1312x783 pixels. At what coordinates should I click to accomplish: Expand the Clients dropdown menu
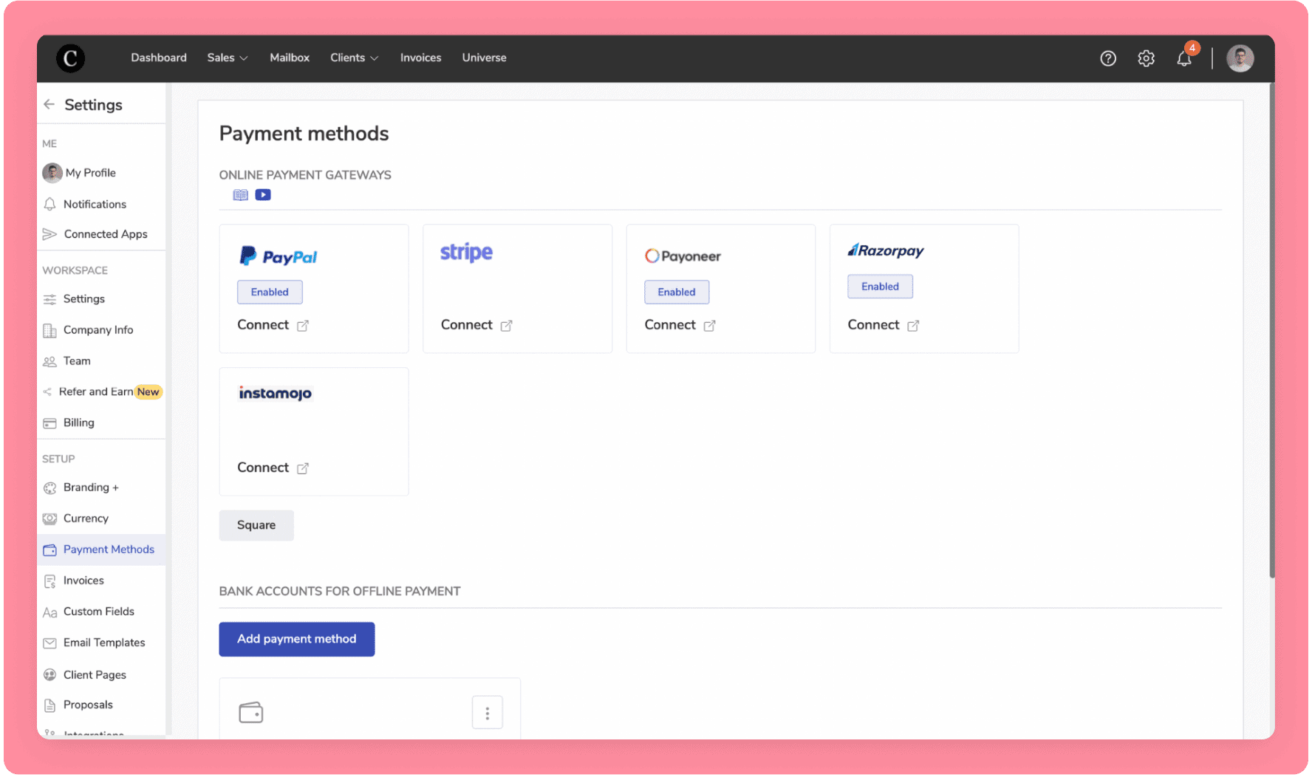354,58
